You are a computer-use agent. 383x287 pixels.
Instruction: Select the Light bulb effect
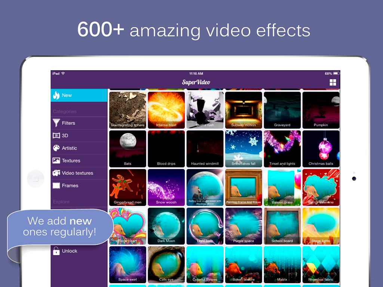tap(205, 226)
